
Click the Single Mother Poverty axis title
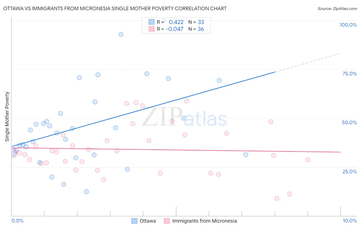tap(7, 117)
